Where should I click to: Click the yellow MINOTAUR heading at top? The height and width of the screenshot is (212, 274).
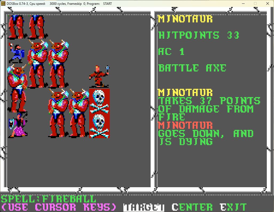point(185,19)
